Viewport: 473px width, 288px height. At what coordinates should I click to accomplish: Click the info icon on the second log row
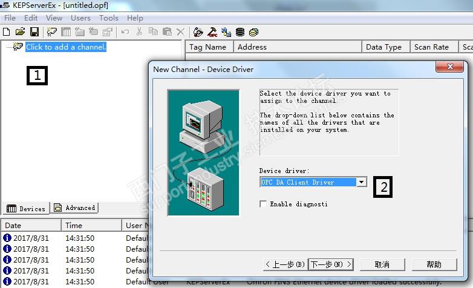[x=7, y=249]
